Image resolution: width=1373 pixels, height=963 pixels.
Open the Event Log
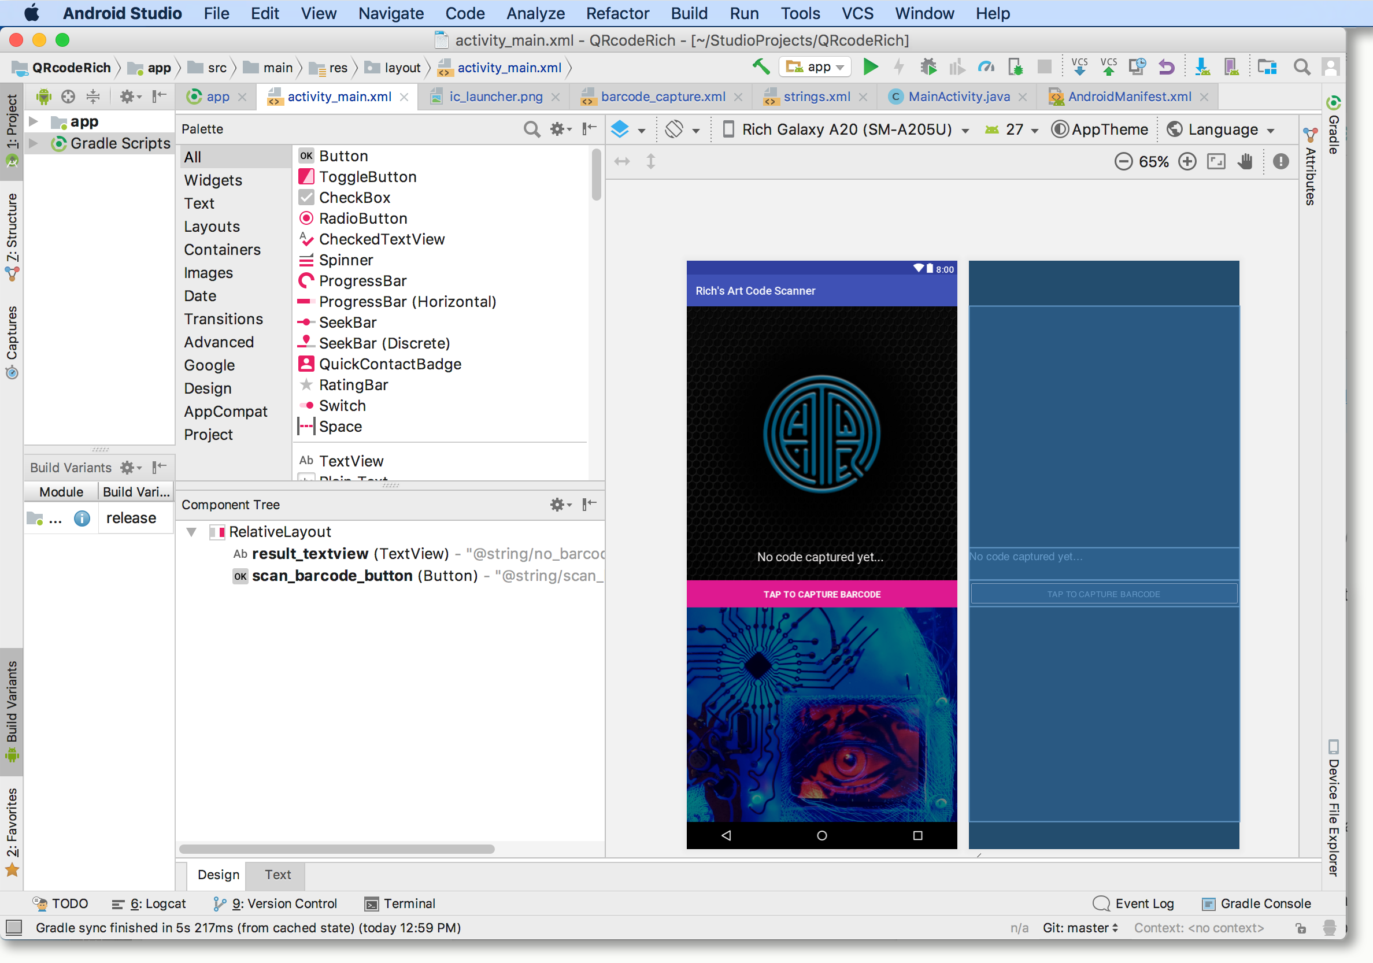(x=1133, y=903)
